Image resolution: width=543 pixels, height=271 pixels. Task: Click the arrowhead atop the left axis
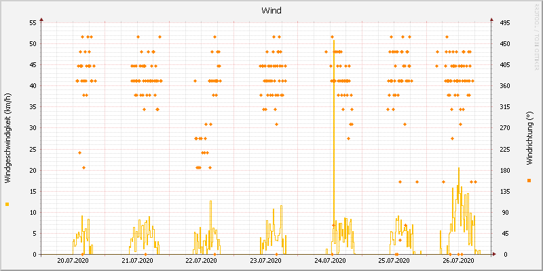pyautogui.click(x=41, y=20)
